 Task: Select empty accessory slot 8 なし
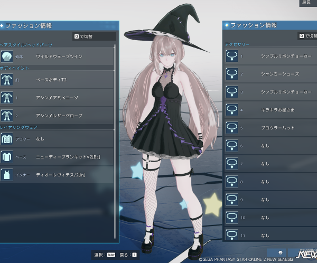click(x=271, y=182)
